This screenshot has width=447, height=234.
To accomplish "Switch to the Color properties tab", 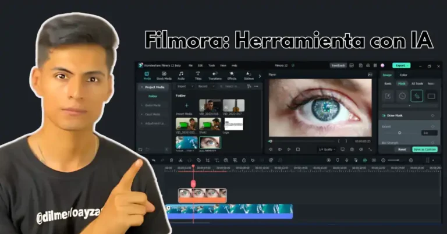I will pyautogui.click(x=403, y=75).
